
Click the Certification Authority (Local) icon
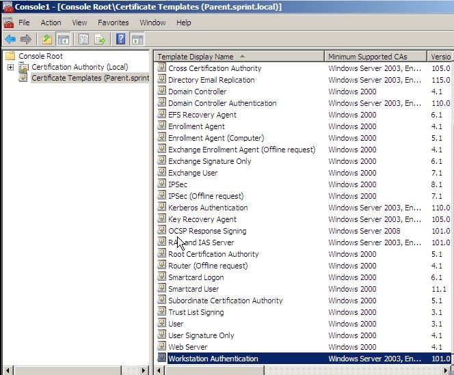coord(23,67)
